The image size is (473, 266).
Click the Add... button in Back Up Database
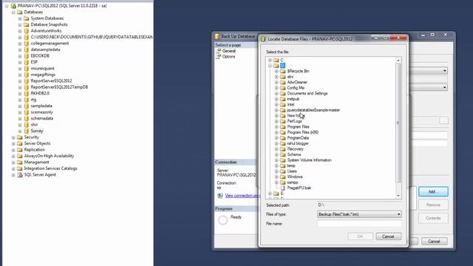(x=433, y=191)
